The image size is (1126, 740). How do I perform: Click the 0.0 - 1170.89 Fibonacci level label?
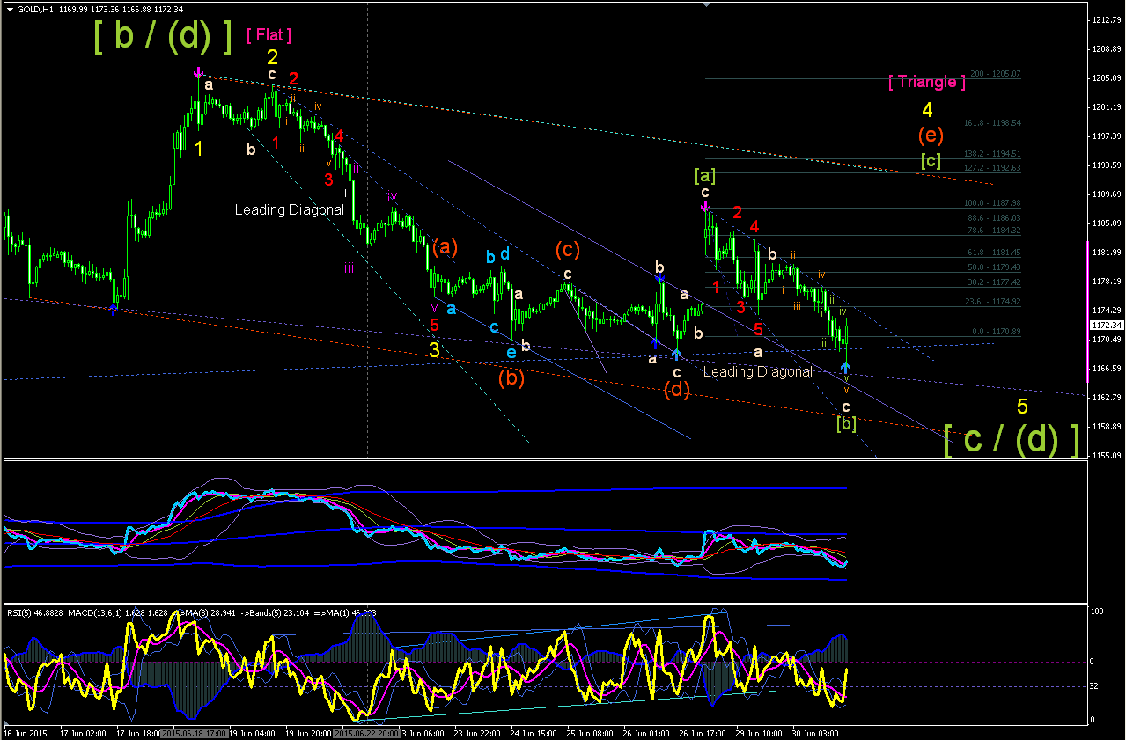coord(996,332)
